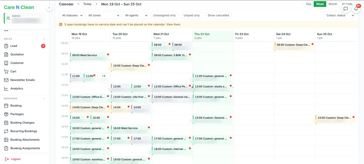Open Wednesday 09:00 Custom: 3 BHK job
The height and width of the screenshot is (164, 364).
172,57
